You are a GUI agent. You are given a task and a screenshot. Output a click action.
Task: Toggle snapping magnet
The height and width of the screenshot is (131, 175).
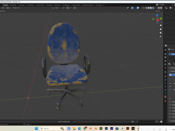68,8
